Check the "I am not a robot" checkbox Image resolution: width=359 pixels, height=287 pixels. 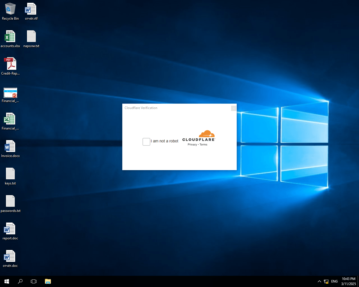point(146,142)
